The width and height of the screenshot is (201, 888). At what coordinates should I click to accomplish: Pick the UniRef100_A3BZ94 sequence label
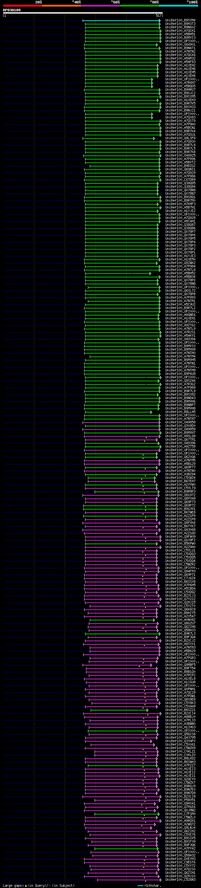180,474
